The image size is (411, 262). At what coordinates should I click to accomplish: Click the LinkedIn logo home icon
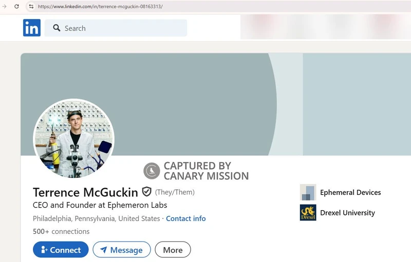pos(32,28)
